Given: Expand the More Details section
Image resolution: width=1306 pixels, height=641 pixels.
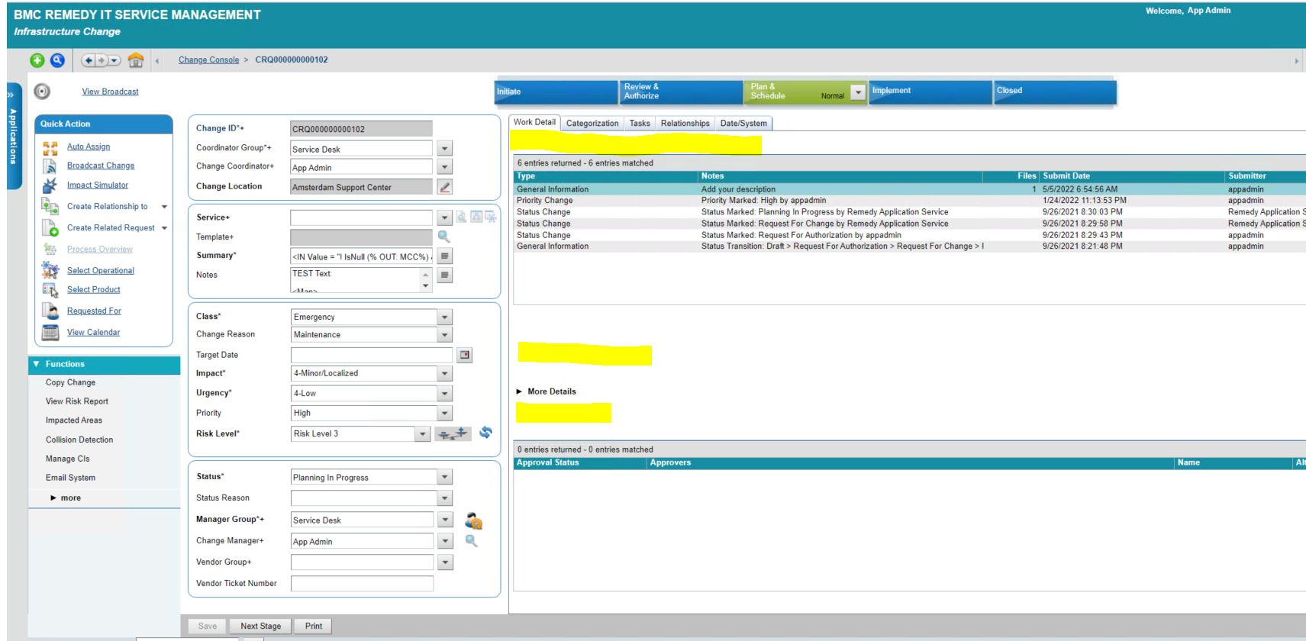Looking at the screenshot, I should pos(547,391).
